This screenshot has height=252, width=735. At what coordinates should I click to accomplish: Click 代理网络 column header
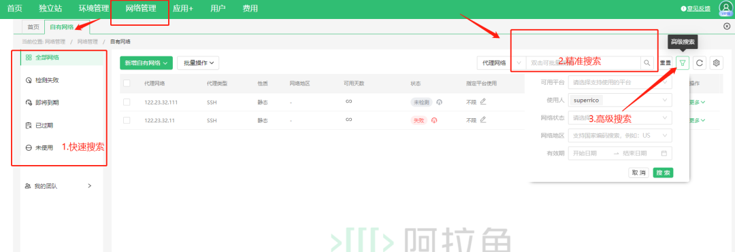pyautogui.click(x=154, y=84)
